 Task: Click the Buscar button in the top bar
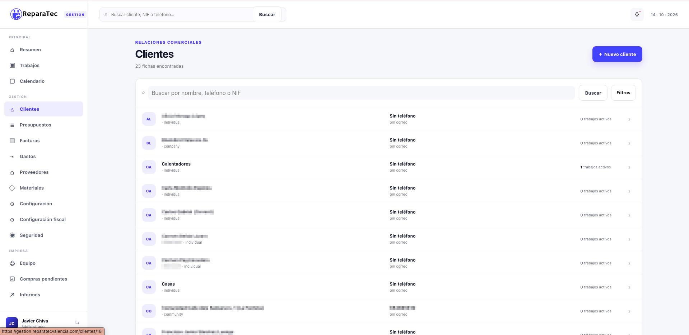tap(267, 14)
